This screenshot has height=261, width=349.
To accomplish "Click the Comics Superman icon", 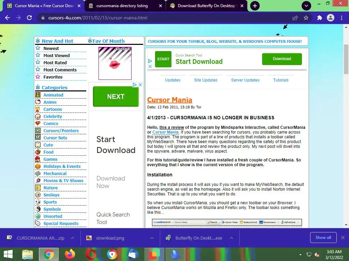I will point(38,123).
